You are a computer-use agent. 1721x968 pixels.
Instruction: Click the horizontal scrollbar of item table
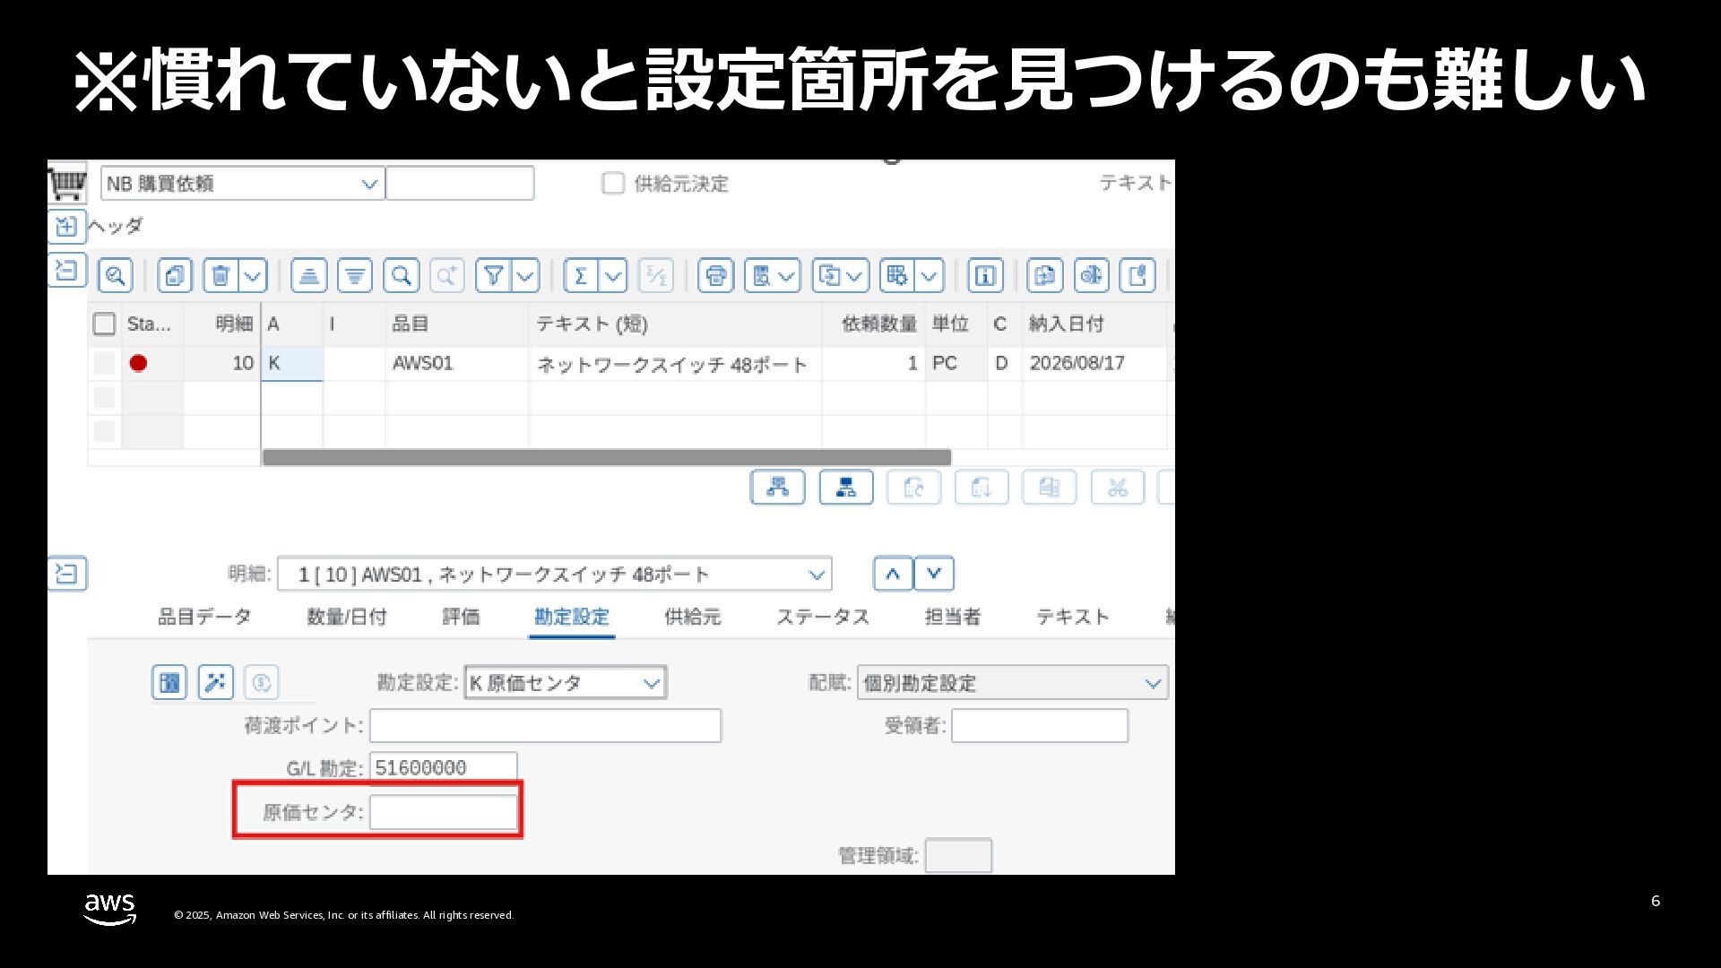(607, 457)
